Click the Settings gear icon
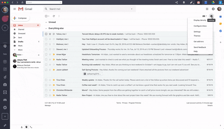 211,16
